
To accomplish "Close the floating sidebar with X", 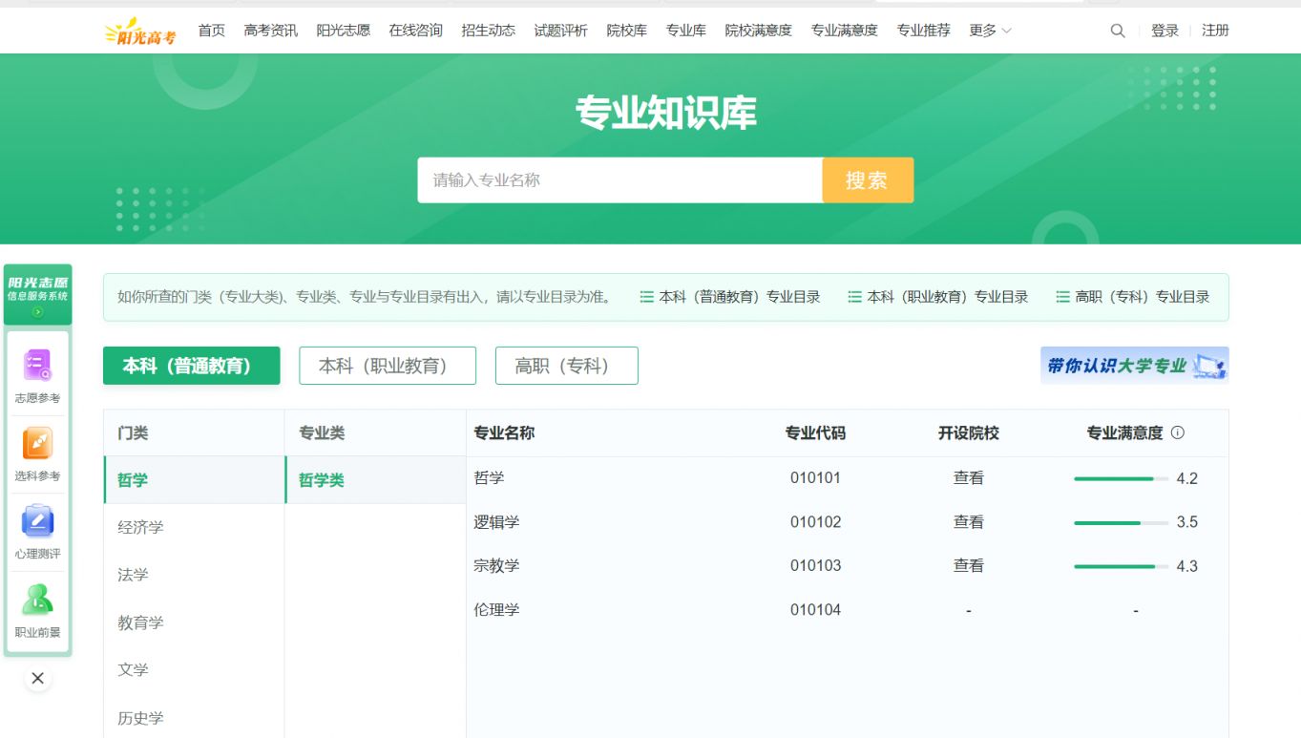I will [37, 678].
